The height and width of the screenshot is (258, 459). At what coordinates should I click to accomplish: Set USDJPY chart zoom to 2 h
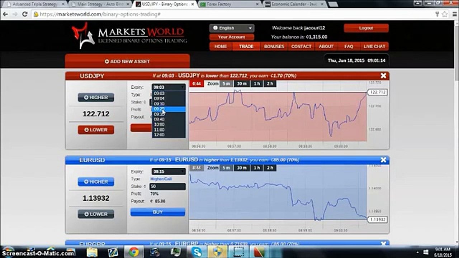[270, 83]
